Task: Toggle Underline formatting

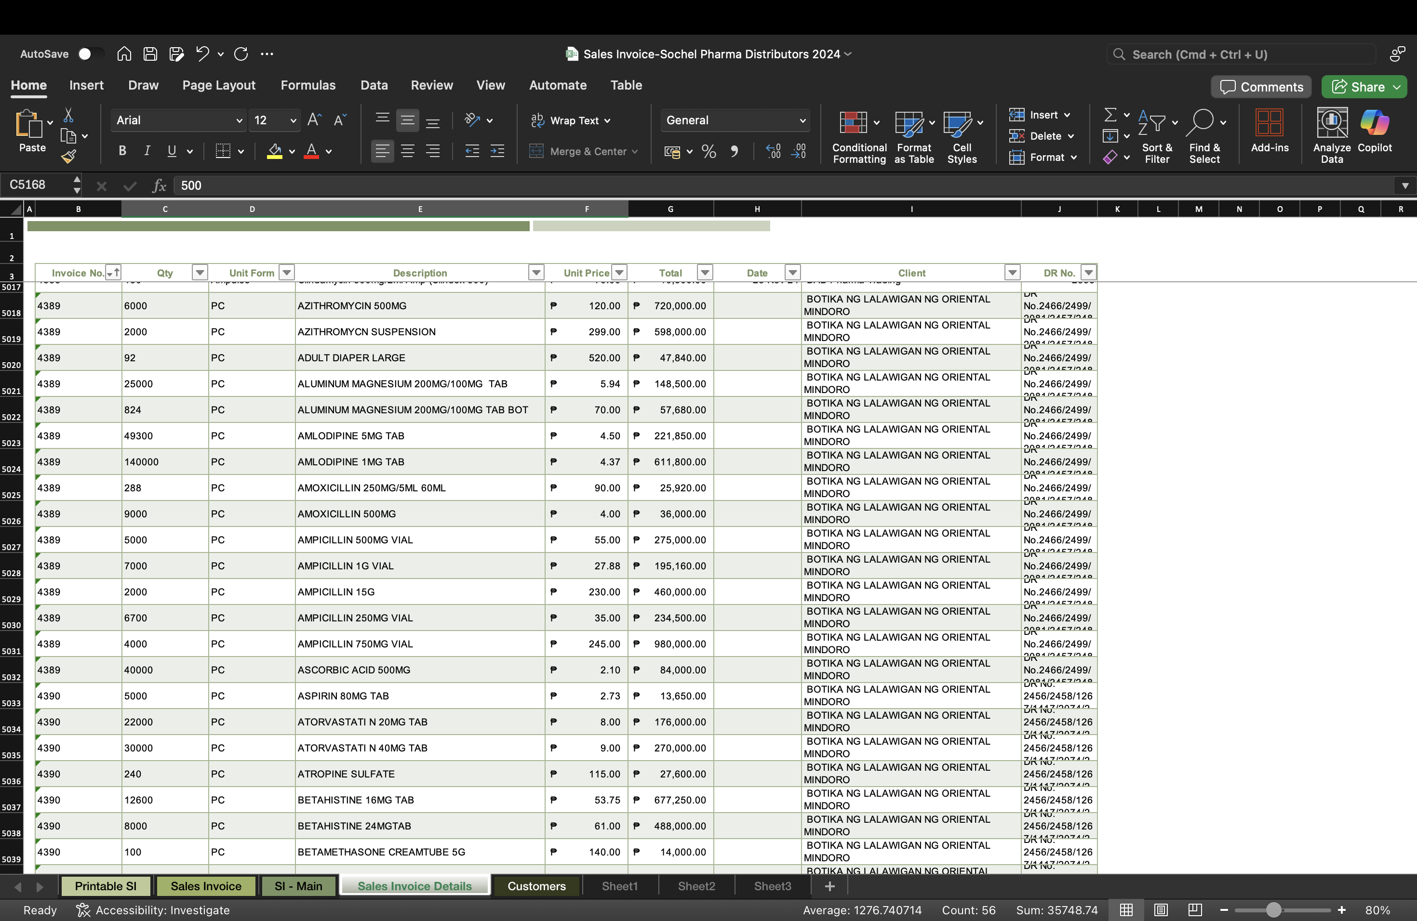Action: pyautogui.click(x=172, y=151)
